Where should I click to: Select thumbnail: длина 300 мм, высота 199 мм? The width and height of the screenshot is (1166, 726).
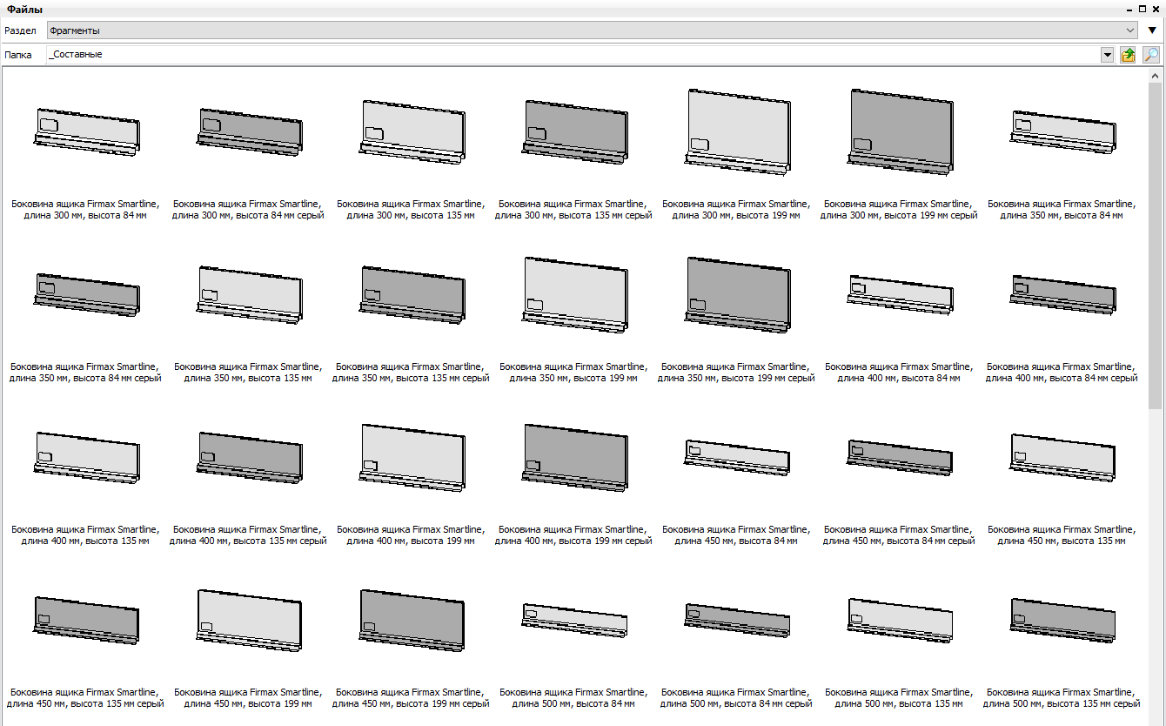point(738,131)
